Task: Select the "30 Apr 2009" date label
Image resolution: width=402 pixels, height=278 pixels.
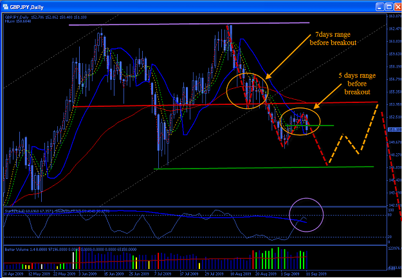Action: 12,273
